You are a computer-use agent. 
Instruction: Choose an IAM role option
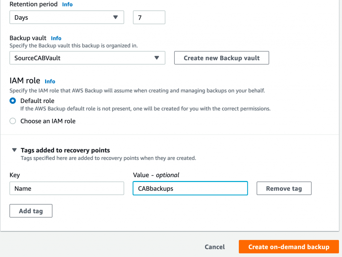click(x=12, y=121)
